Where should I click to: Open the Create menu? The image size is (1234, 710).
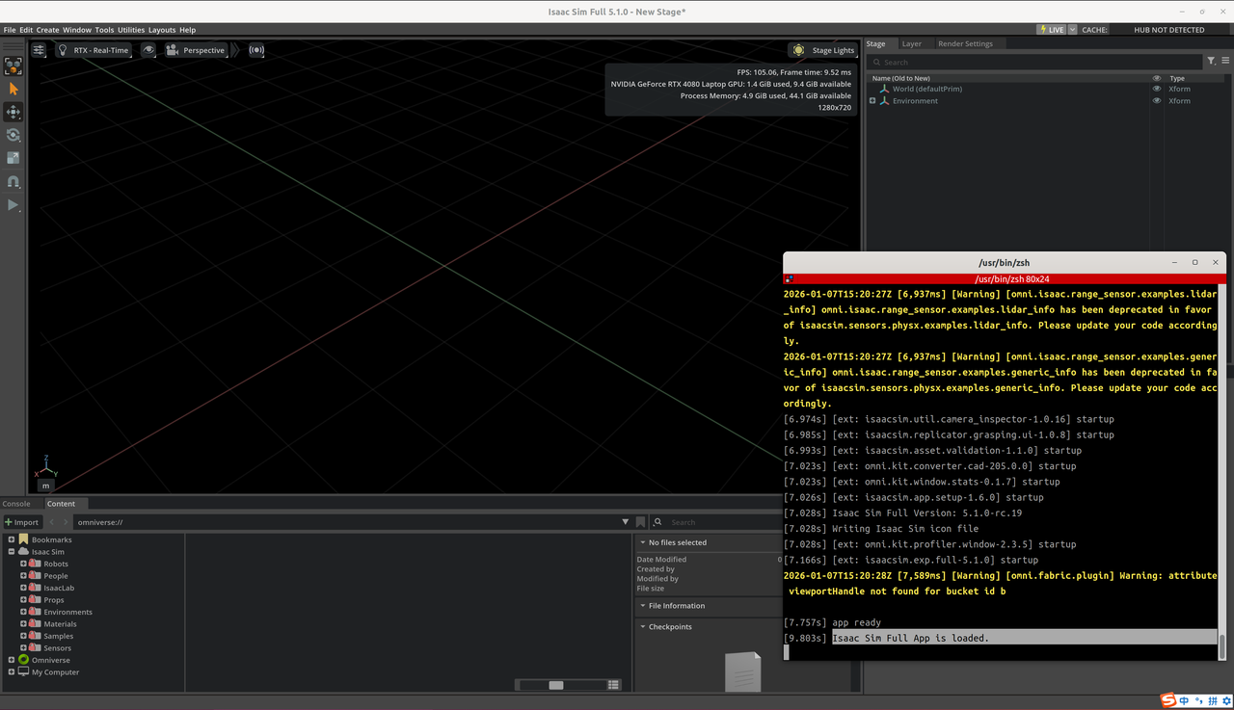(x=47, y=30)
